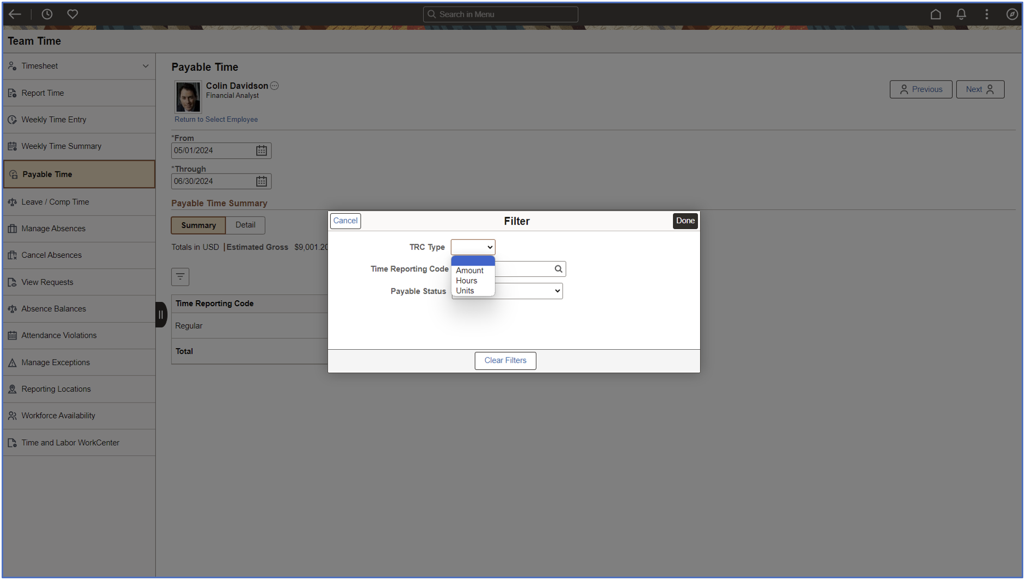Collapse the left sidebar using the handle

[x=160, y=314]
